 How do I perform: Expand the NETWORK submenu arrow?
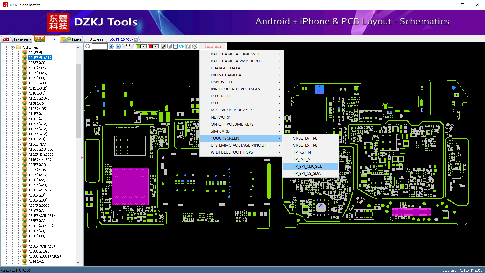coord(279,117)
